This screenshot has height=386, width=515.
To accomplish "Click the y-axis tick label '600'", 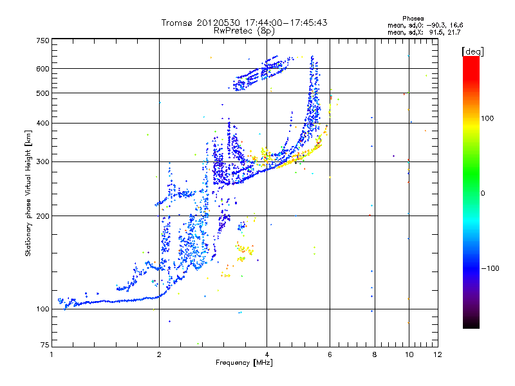I will 42,69.
